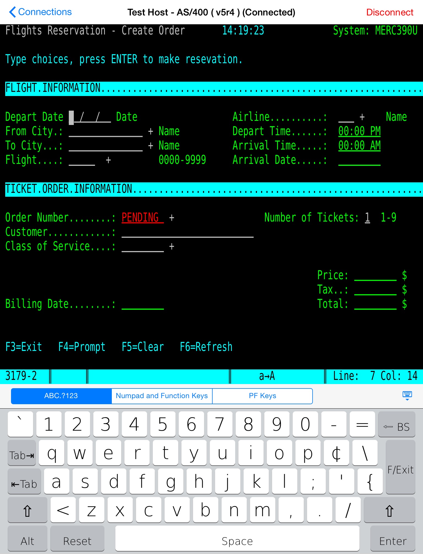Tap the semicolon key
Screen dimensions: 423x554
[x=313, y=481]
